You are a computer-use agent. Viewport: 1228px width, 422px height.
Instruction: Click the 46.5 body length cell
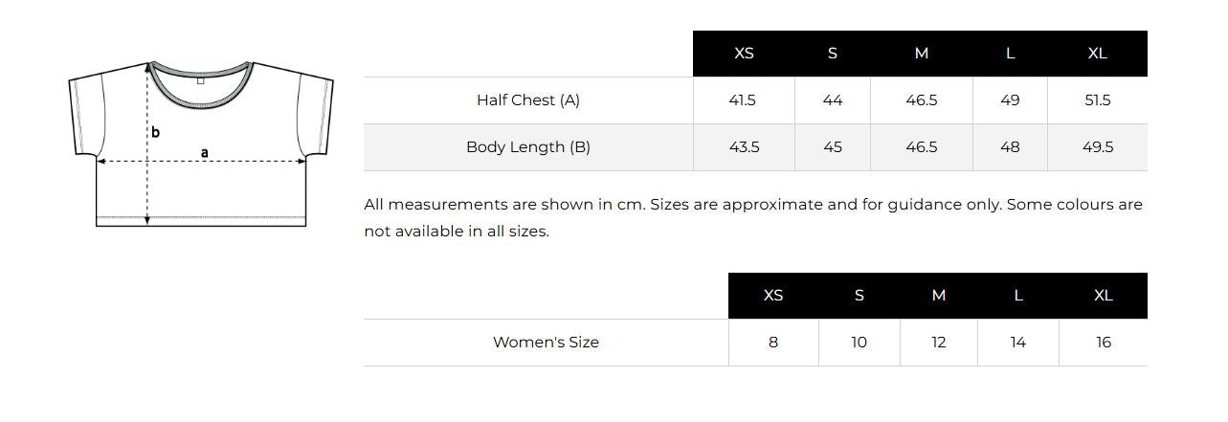[x=922, y=147]
